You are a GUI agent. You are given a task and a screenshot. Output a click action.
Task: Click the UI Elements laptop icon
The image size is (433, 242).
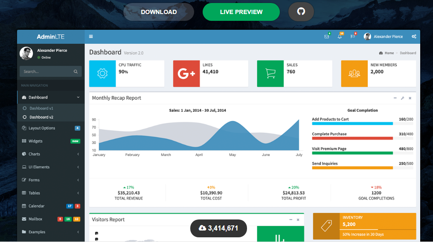click(x=24, y=167)
